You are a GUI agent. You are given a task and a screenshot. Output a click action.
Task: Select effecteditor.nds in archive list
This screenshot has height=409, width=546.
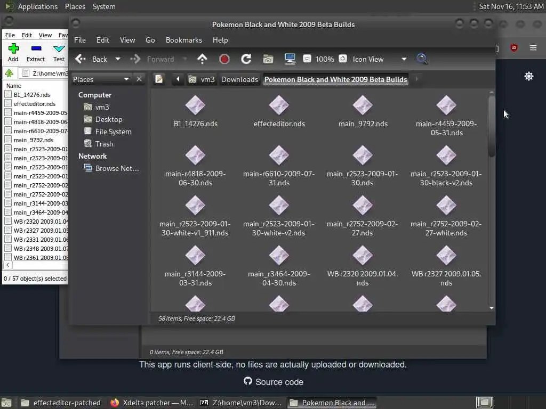coord(35,104)
